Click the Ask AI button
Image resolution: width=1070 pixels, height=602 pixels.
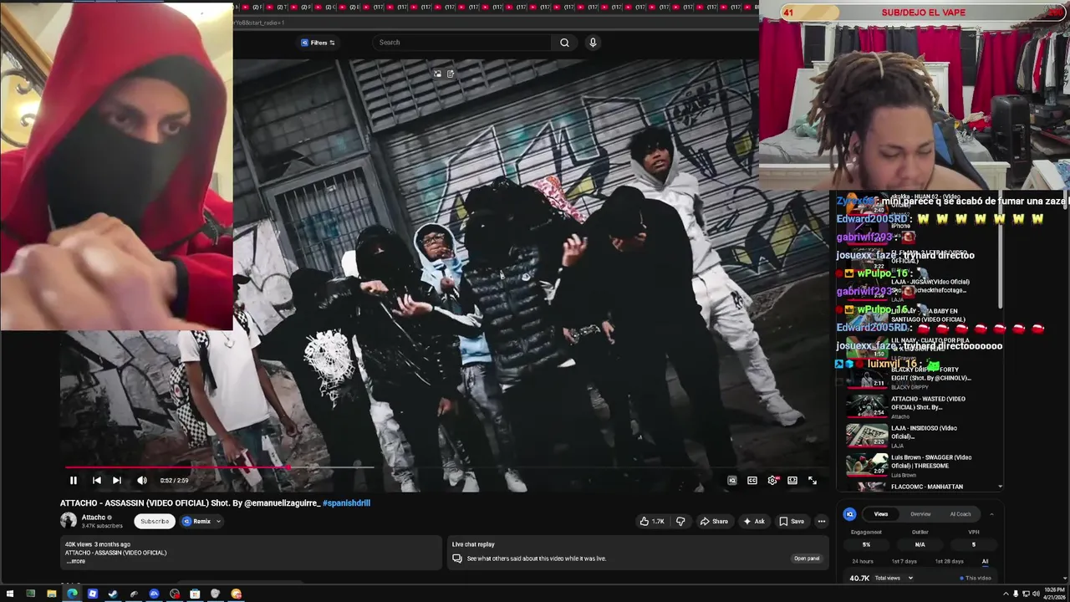(754, 521)
